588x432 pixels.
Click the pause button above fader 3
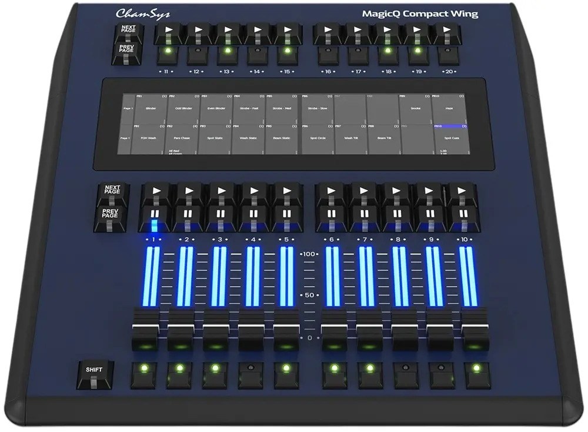[x=220, y=218]
